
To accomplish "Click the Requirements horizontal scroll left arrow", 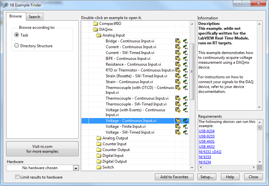I will (201, 167).
